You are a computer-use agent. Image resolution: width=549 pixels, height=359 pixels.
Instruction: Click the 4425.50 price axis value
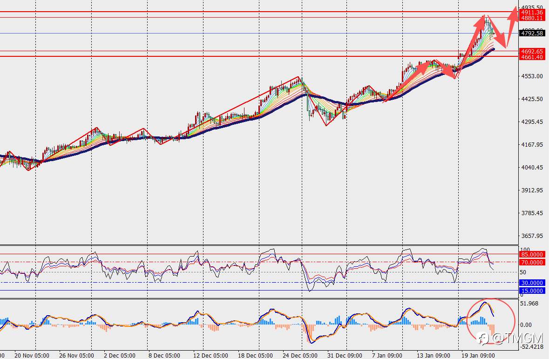pos(532,99)
